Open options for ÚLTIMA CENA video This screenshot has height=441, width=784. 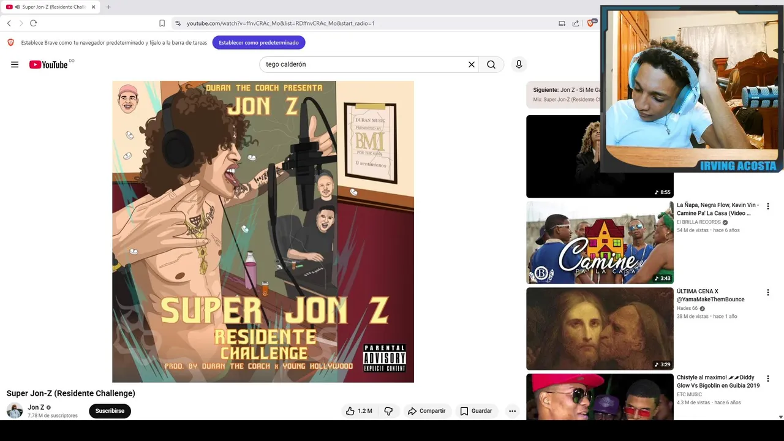767,293
